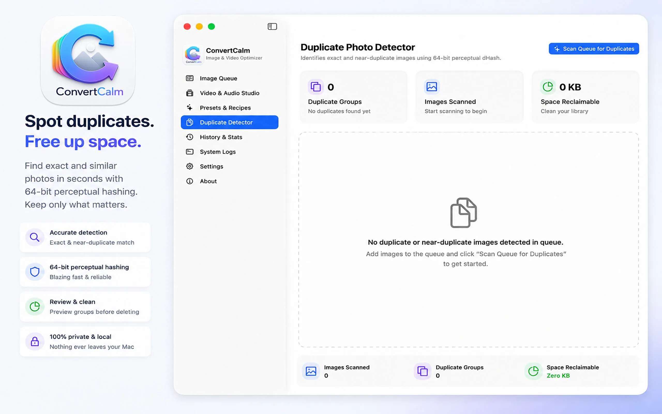This screenshot has height=414, width=662.
Task: Click the Duplicate Groups icon in the top stat card
Action: [316, 87]
